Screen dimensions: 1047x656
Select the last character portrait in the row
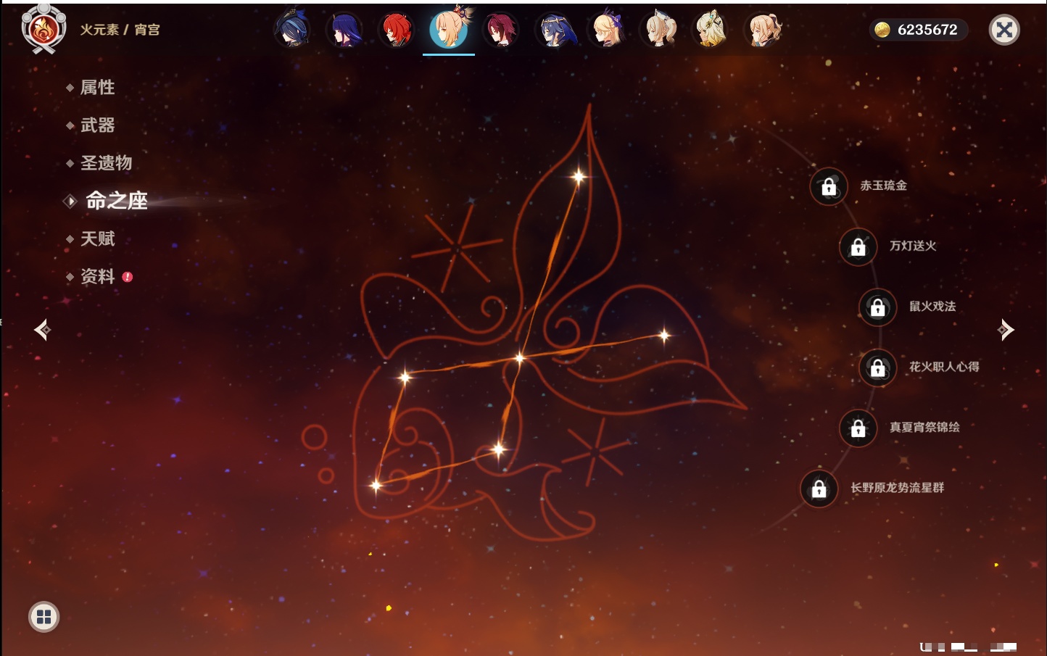(763, 30)
